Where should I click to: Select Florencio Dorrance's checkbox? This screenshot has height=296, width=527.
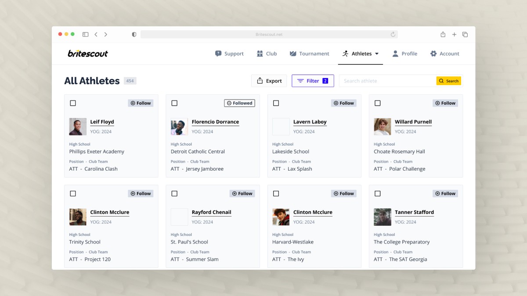coord(174,103)
